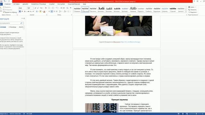Open the ГЛАВНАЯ ribbon tab
Image resolution: width=205 pixels, height=115 pixels.
(x=7, y=4)
